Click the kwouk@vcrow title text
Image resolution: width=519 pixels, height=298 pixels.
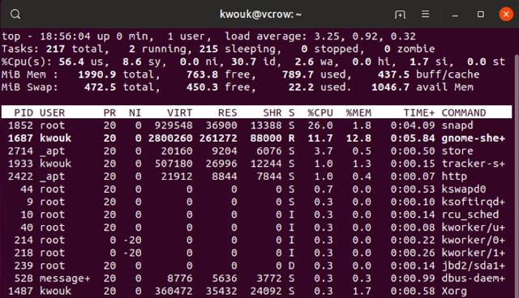pos(260,15)
